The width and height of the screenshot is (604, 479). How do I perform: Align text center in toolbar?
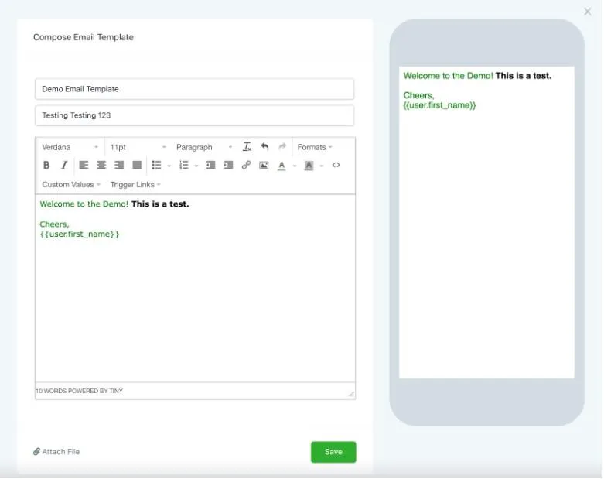[x=101, y=166]
